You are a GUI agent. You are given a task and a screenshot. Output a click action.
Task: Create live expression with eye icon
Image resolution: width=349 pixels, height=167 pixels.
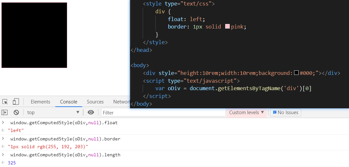click(x=91, y=113)
